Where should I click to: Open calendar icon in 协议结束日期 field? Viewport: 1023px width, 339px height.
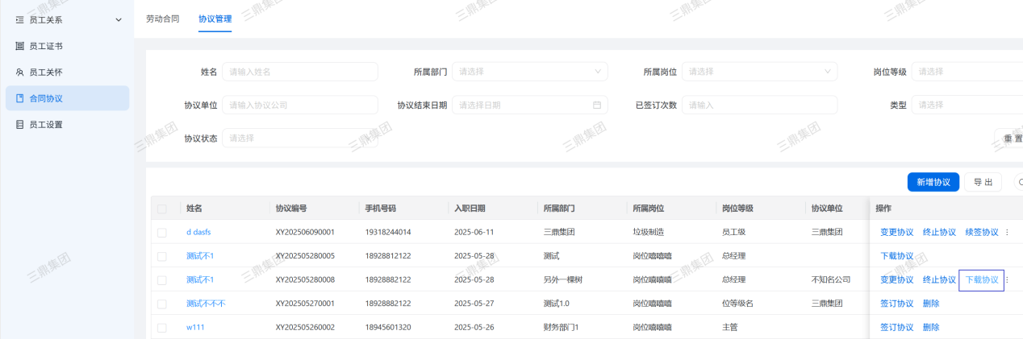pos(597,105)
